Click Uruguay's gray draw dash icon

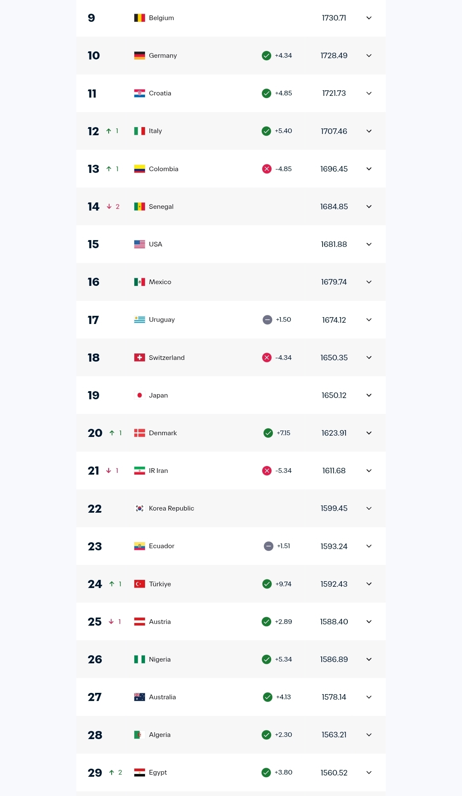point(267,320)
